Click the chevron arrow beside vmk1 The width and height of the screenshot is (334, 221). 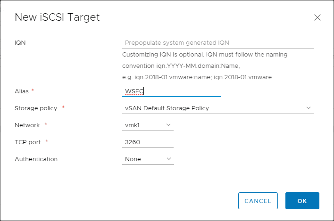pos(169,125)
